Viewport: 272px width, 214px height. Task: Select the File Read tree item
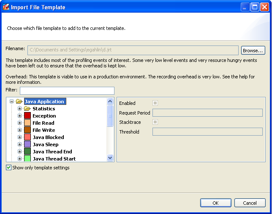(x=44, y=123)
